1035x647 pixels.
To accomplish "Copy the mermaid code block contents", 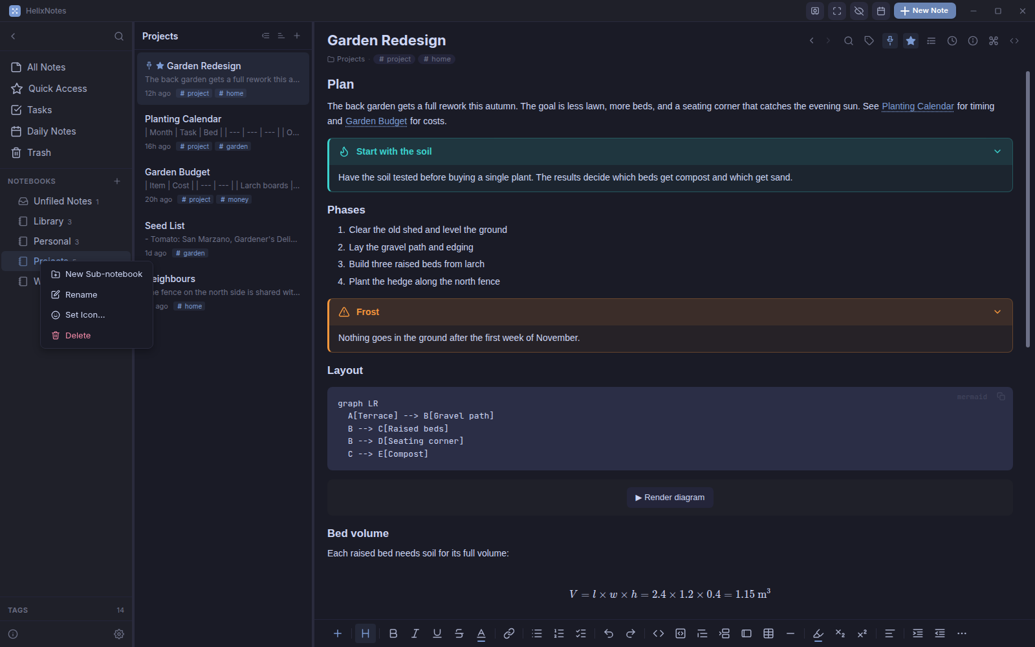I will tap(1001, 397).
